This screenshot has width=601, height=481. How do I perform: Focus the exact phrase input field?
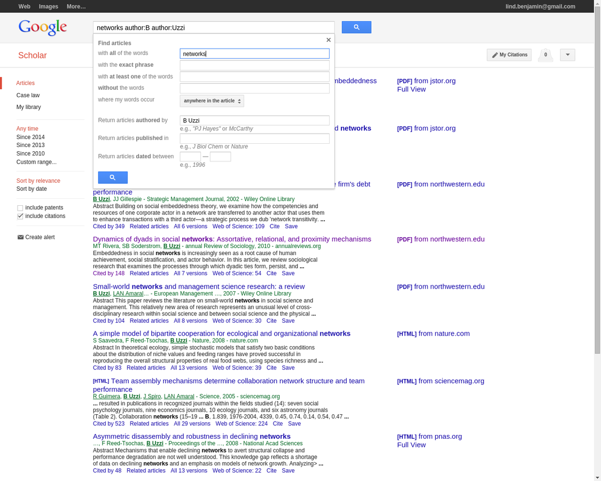pos(254,65)
